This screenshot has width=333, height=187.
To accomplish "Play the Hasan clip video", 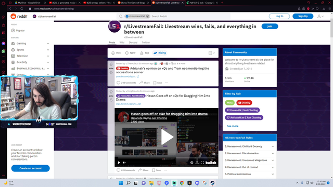I will click(166, 137).
